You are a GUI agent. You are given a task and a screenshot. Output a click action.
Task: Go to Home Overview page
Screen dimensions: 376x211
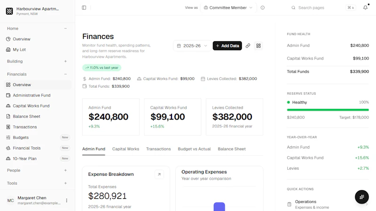pyautogui.click(x=38, y=39)
